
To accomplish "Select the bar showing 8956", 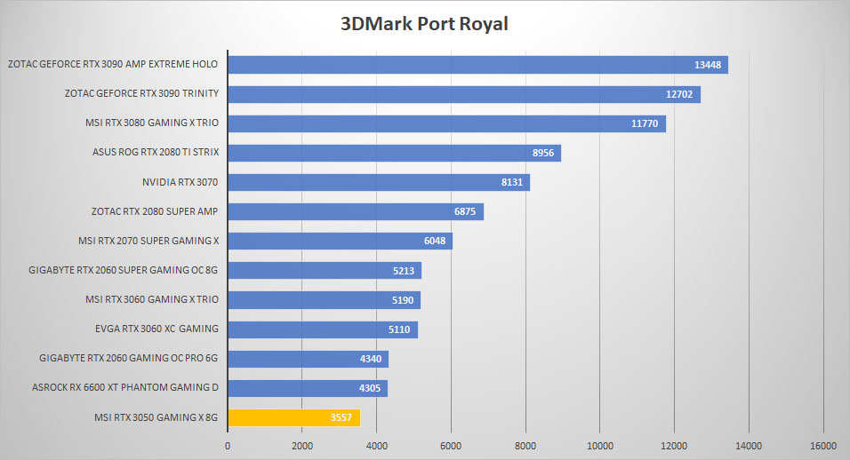I will 395,153.
